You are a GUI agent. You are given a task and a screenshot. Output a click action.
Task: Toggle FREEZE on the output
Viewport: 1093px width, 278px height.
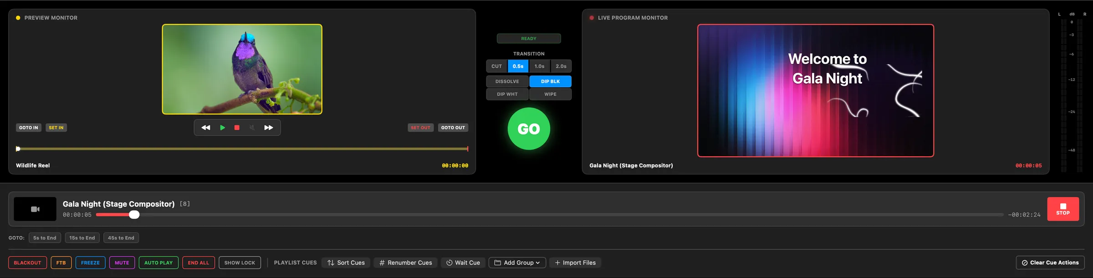click(x=90, y=263)
